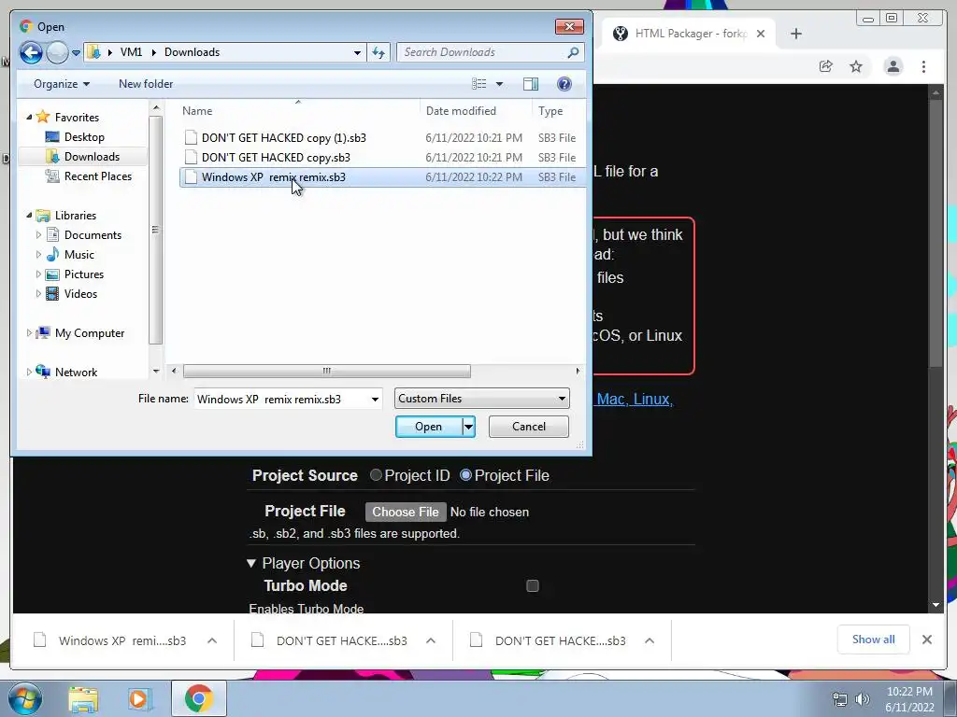Click the Open button

428,427
